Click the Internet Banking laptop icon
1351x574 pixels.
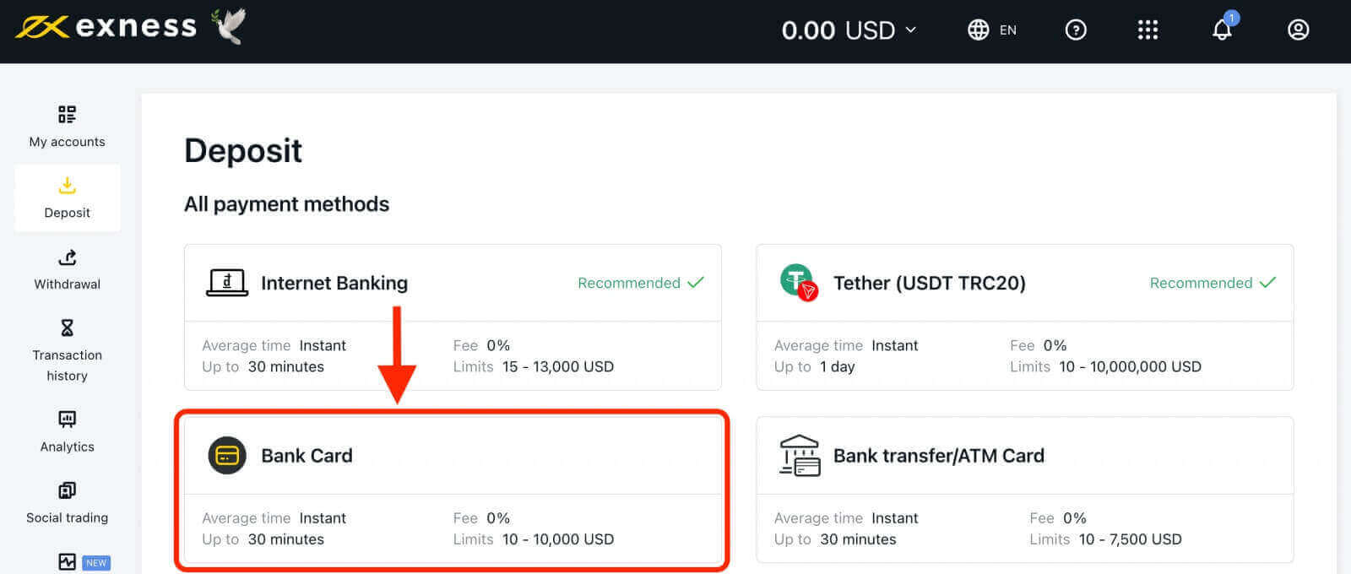(x=226, y=283)
